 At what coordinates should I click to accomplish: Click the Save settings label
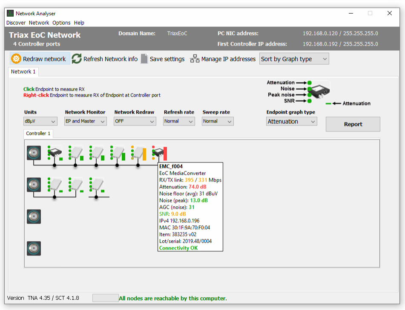[167, 59]
